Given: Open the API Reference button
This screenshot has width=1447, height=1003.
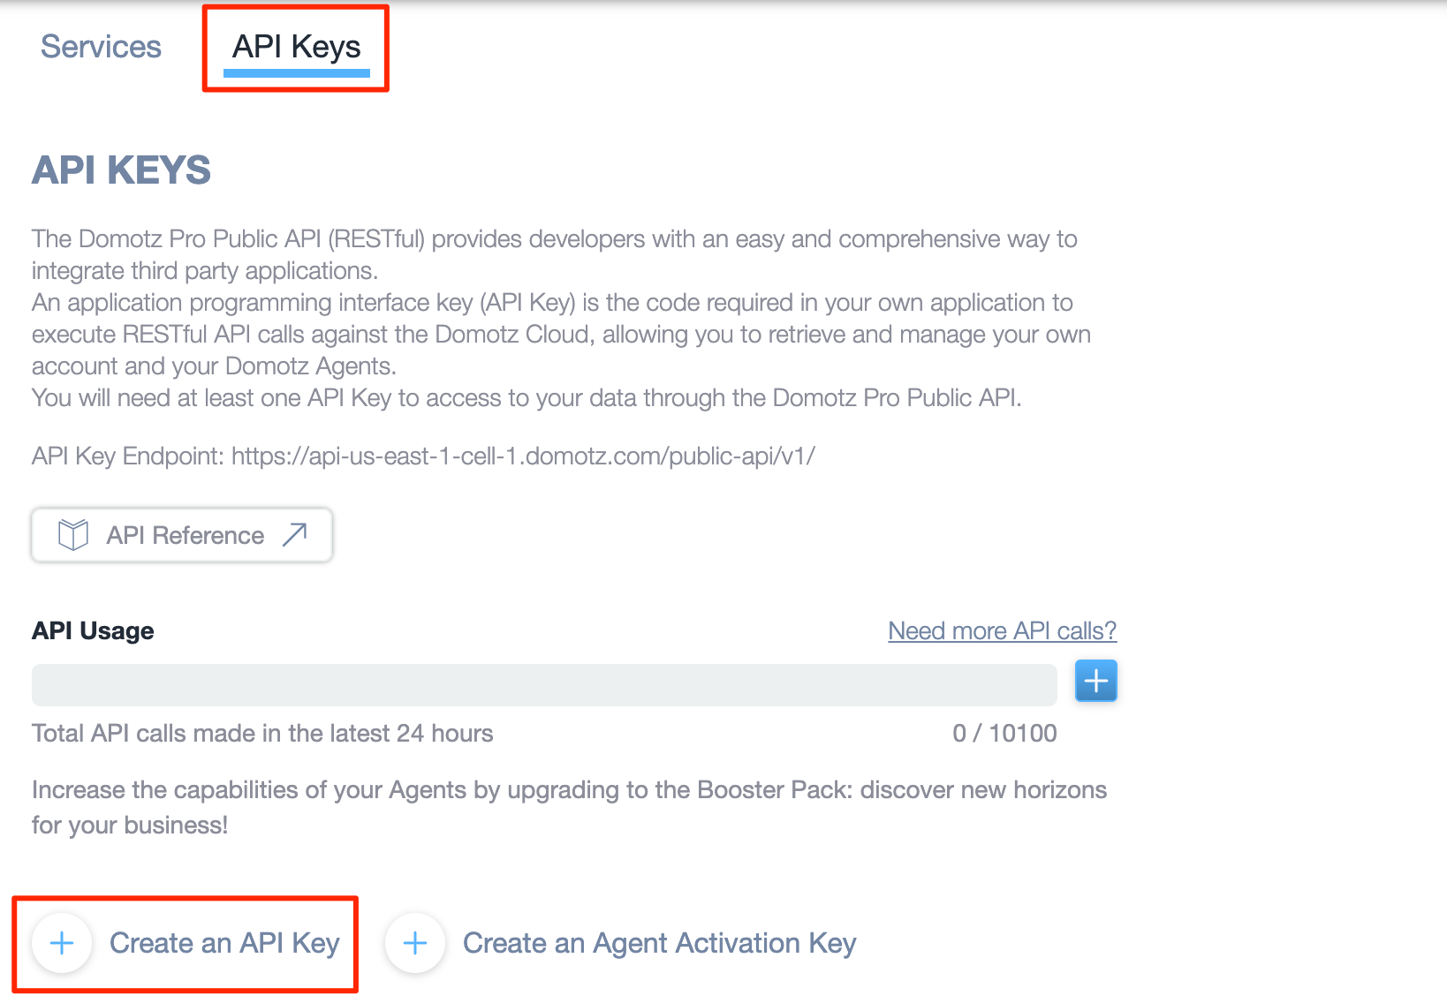Looking at the screenshot, I should (182, 534).
